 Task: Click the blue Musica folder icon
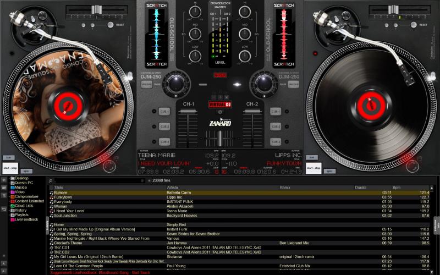click(12, 188)
